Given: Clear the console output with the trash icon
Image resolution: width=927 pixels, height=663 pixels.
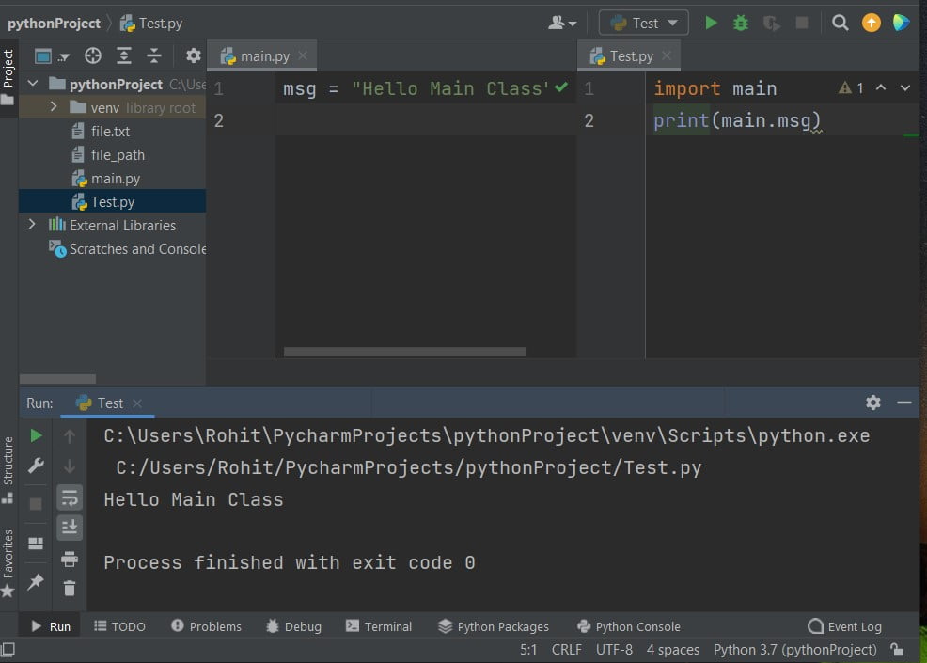Looking at the screenshot, I should pos(70,588).
